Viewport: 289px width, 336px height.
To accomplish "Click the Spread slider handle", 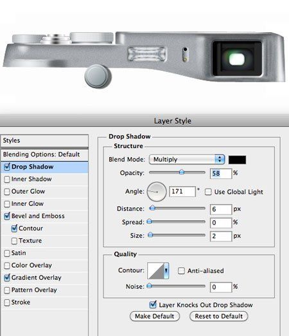I will pos(149,221).
